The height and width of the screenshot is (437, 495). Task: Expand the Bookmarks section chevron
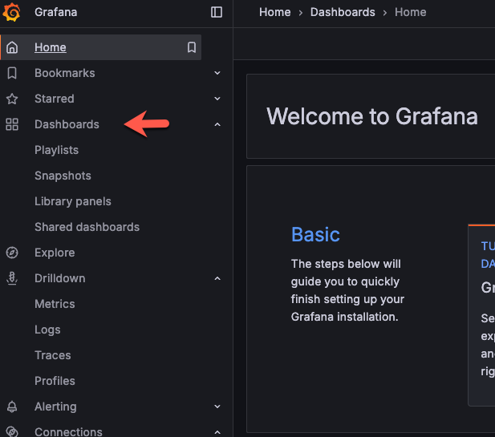pos(217,73)
